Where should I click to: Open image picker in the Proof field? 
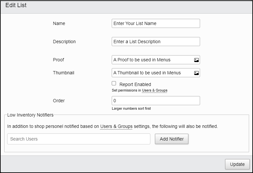pos(196,60)
